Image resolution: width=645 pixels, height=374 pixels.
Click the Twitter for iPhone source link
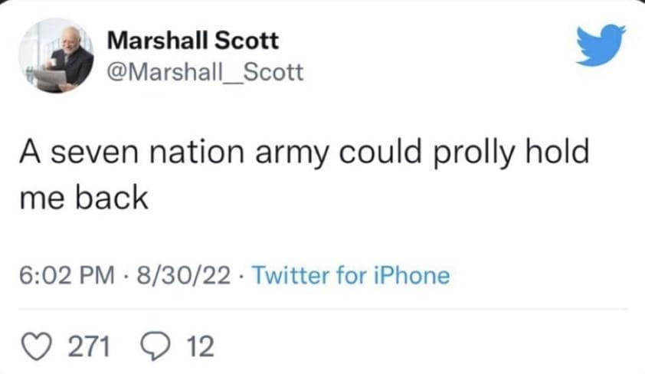(350, 274)
